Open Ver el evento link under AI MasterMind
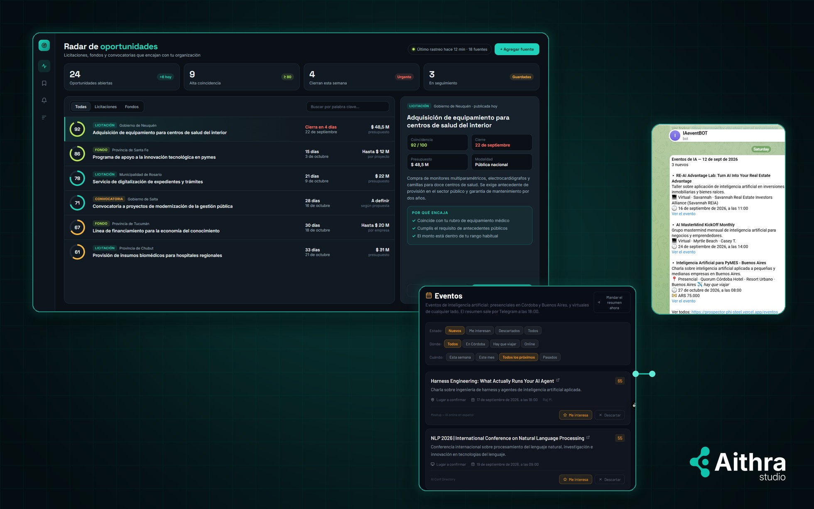This screenshot has height=509, width=814. pos(683,252)
